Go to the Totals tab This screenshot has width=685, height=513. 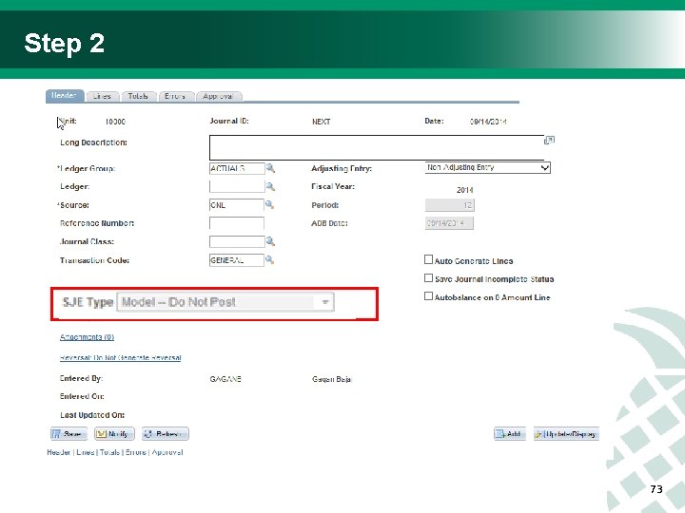coord(138,96)
